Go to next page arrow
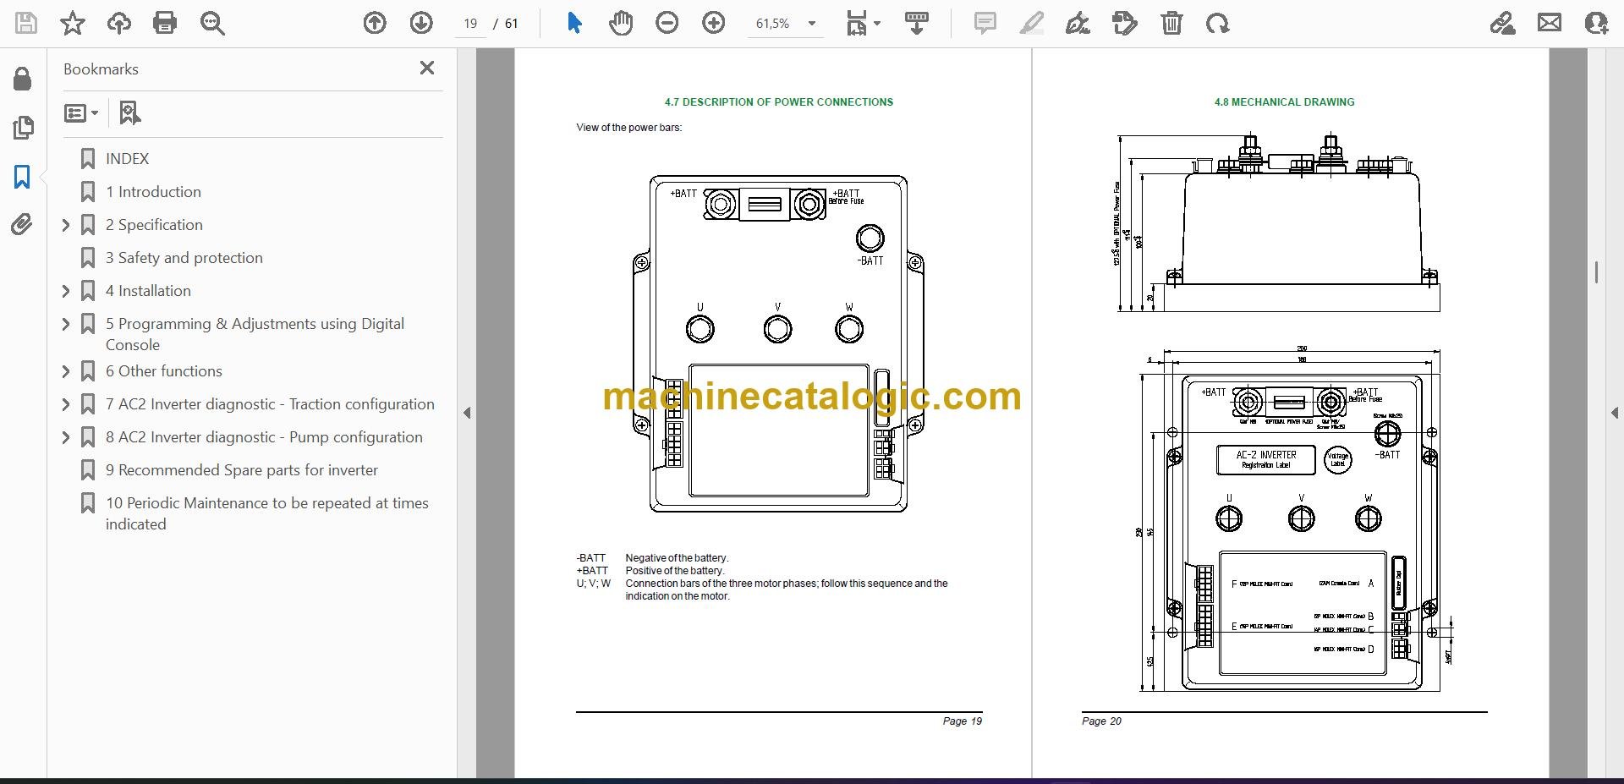Screen dimensions: 1624x784 pyautogui.click(x=421, y=24)
